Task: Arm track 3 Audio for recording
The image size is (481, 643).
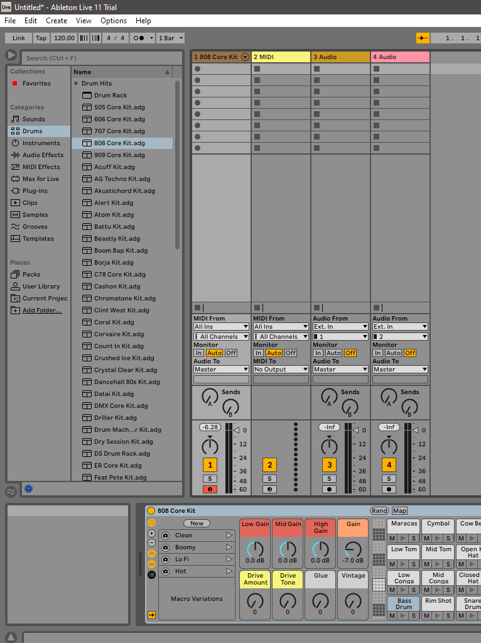Action: [330, 489]
